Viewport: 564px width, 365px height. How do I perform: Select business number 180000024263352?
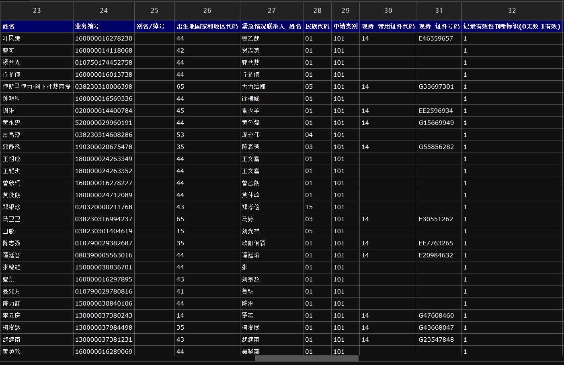click(104, 171)
